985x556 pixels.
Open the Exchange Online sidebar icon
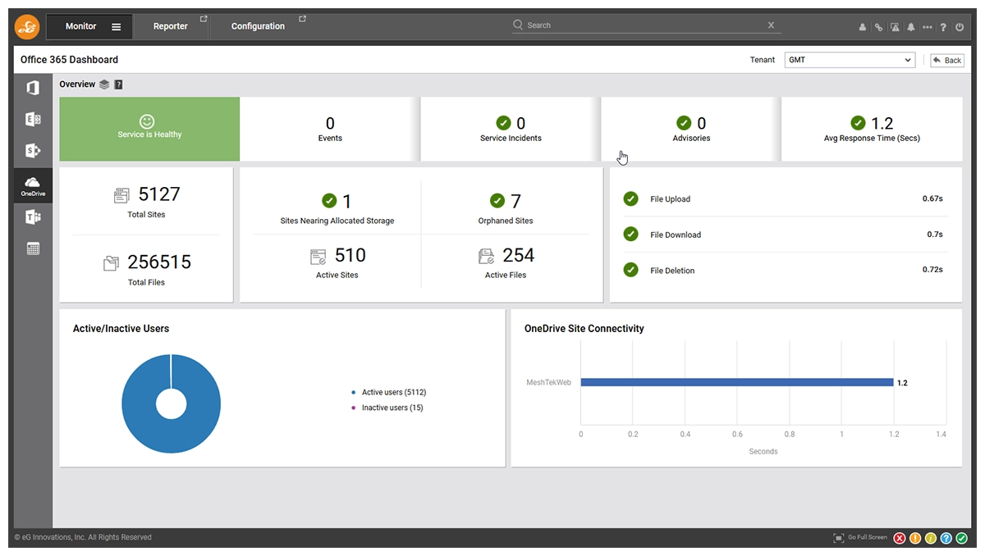point(33,119)
